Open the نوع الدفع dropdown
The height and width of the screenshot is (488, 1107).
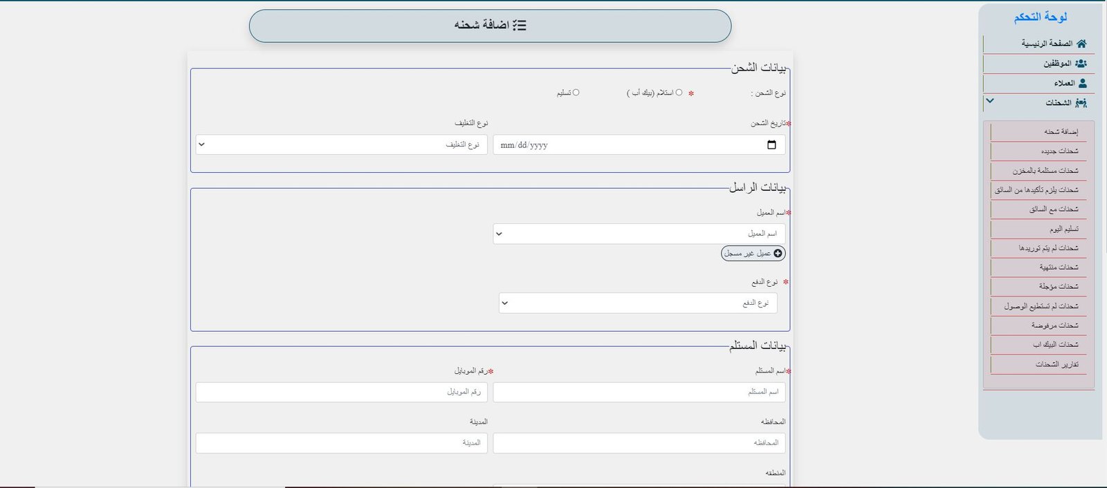pos(637,303)
